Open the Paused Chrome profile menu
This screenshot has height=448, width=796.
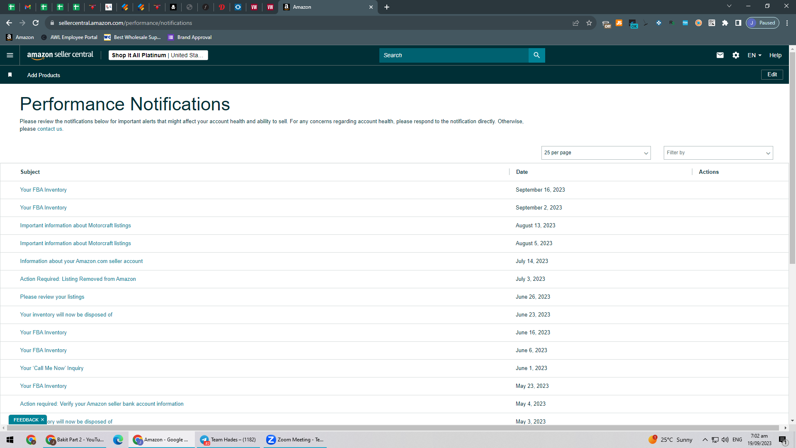tap(762, 23)
